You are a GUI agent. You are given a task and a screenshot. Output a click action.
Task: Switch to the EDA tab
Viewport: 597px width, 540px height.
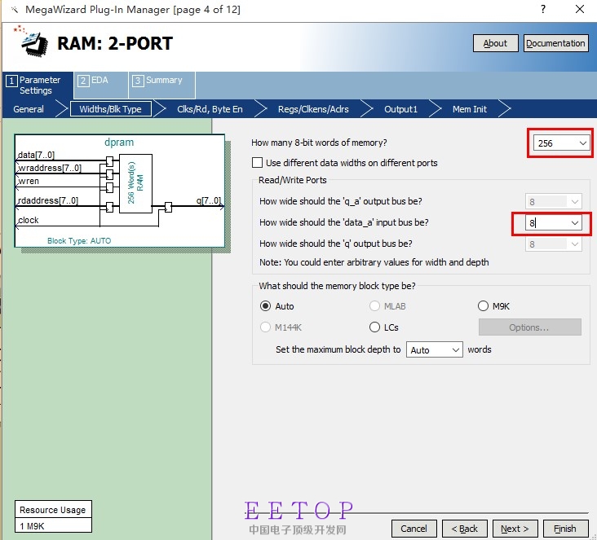tap(100, 86)
